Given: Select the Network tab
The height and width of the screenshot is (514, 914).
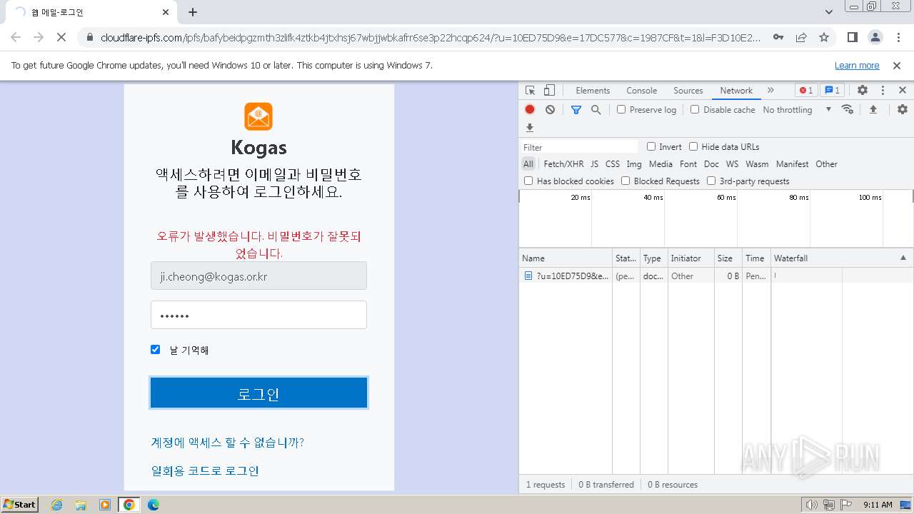Looking at the screenshot, I should (736, 91).
